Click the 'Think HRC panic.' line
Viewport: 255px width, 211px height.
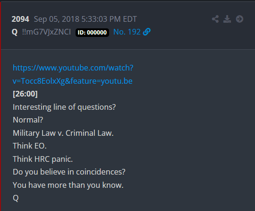pos(42,159)
